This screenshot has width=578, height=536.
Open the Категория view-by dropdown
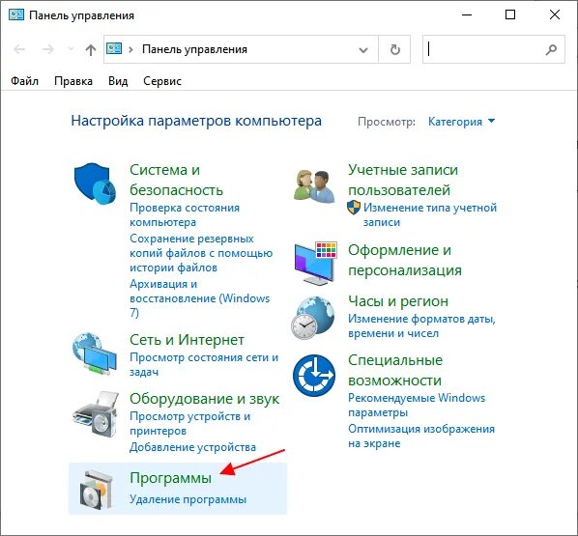click(461, 122)
